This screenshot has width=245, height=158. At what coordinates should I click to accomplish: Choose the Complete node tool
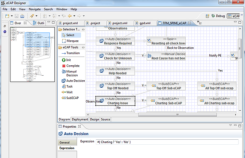pyautogui.click(x=71, y=66)
